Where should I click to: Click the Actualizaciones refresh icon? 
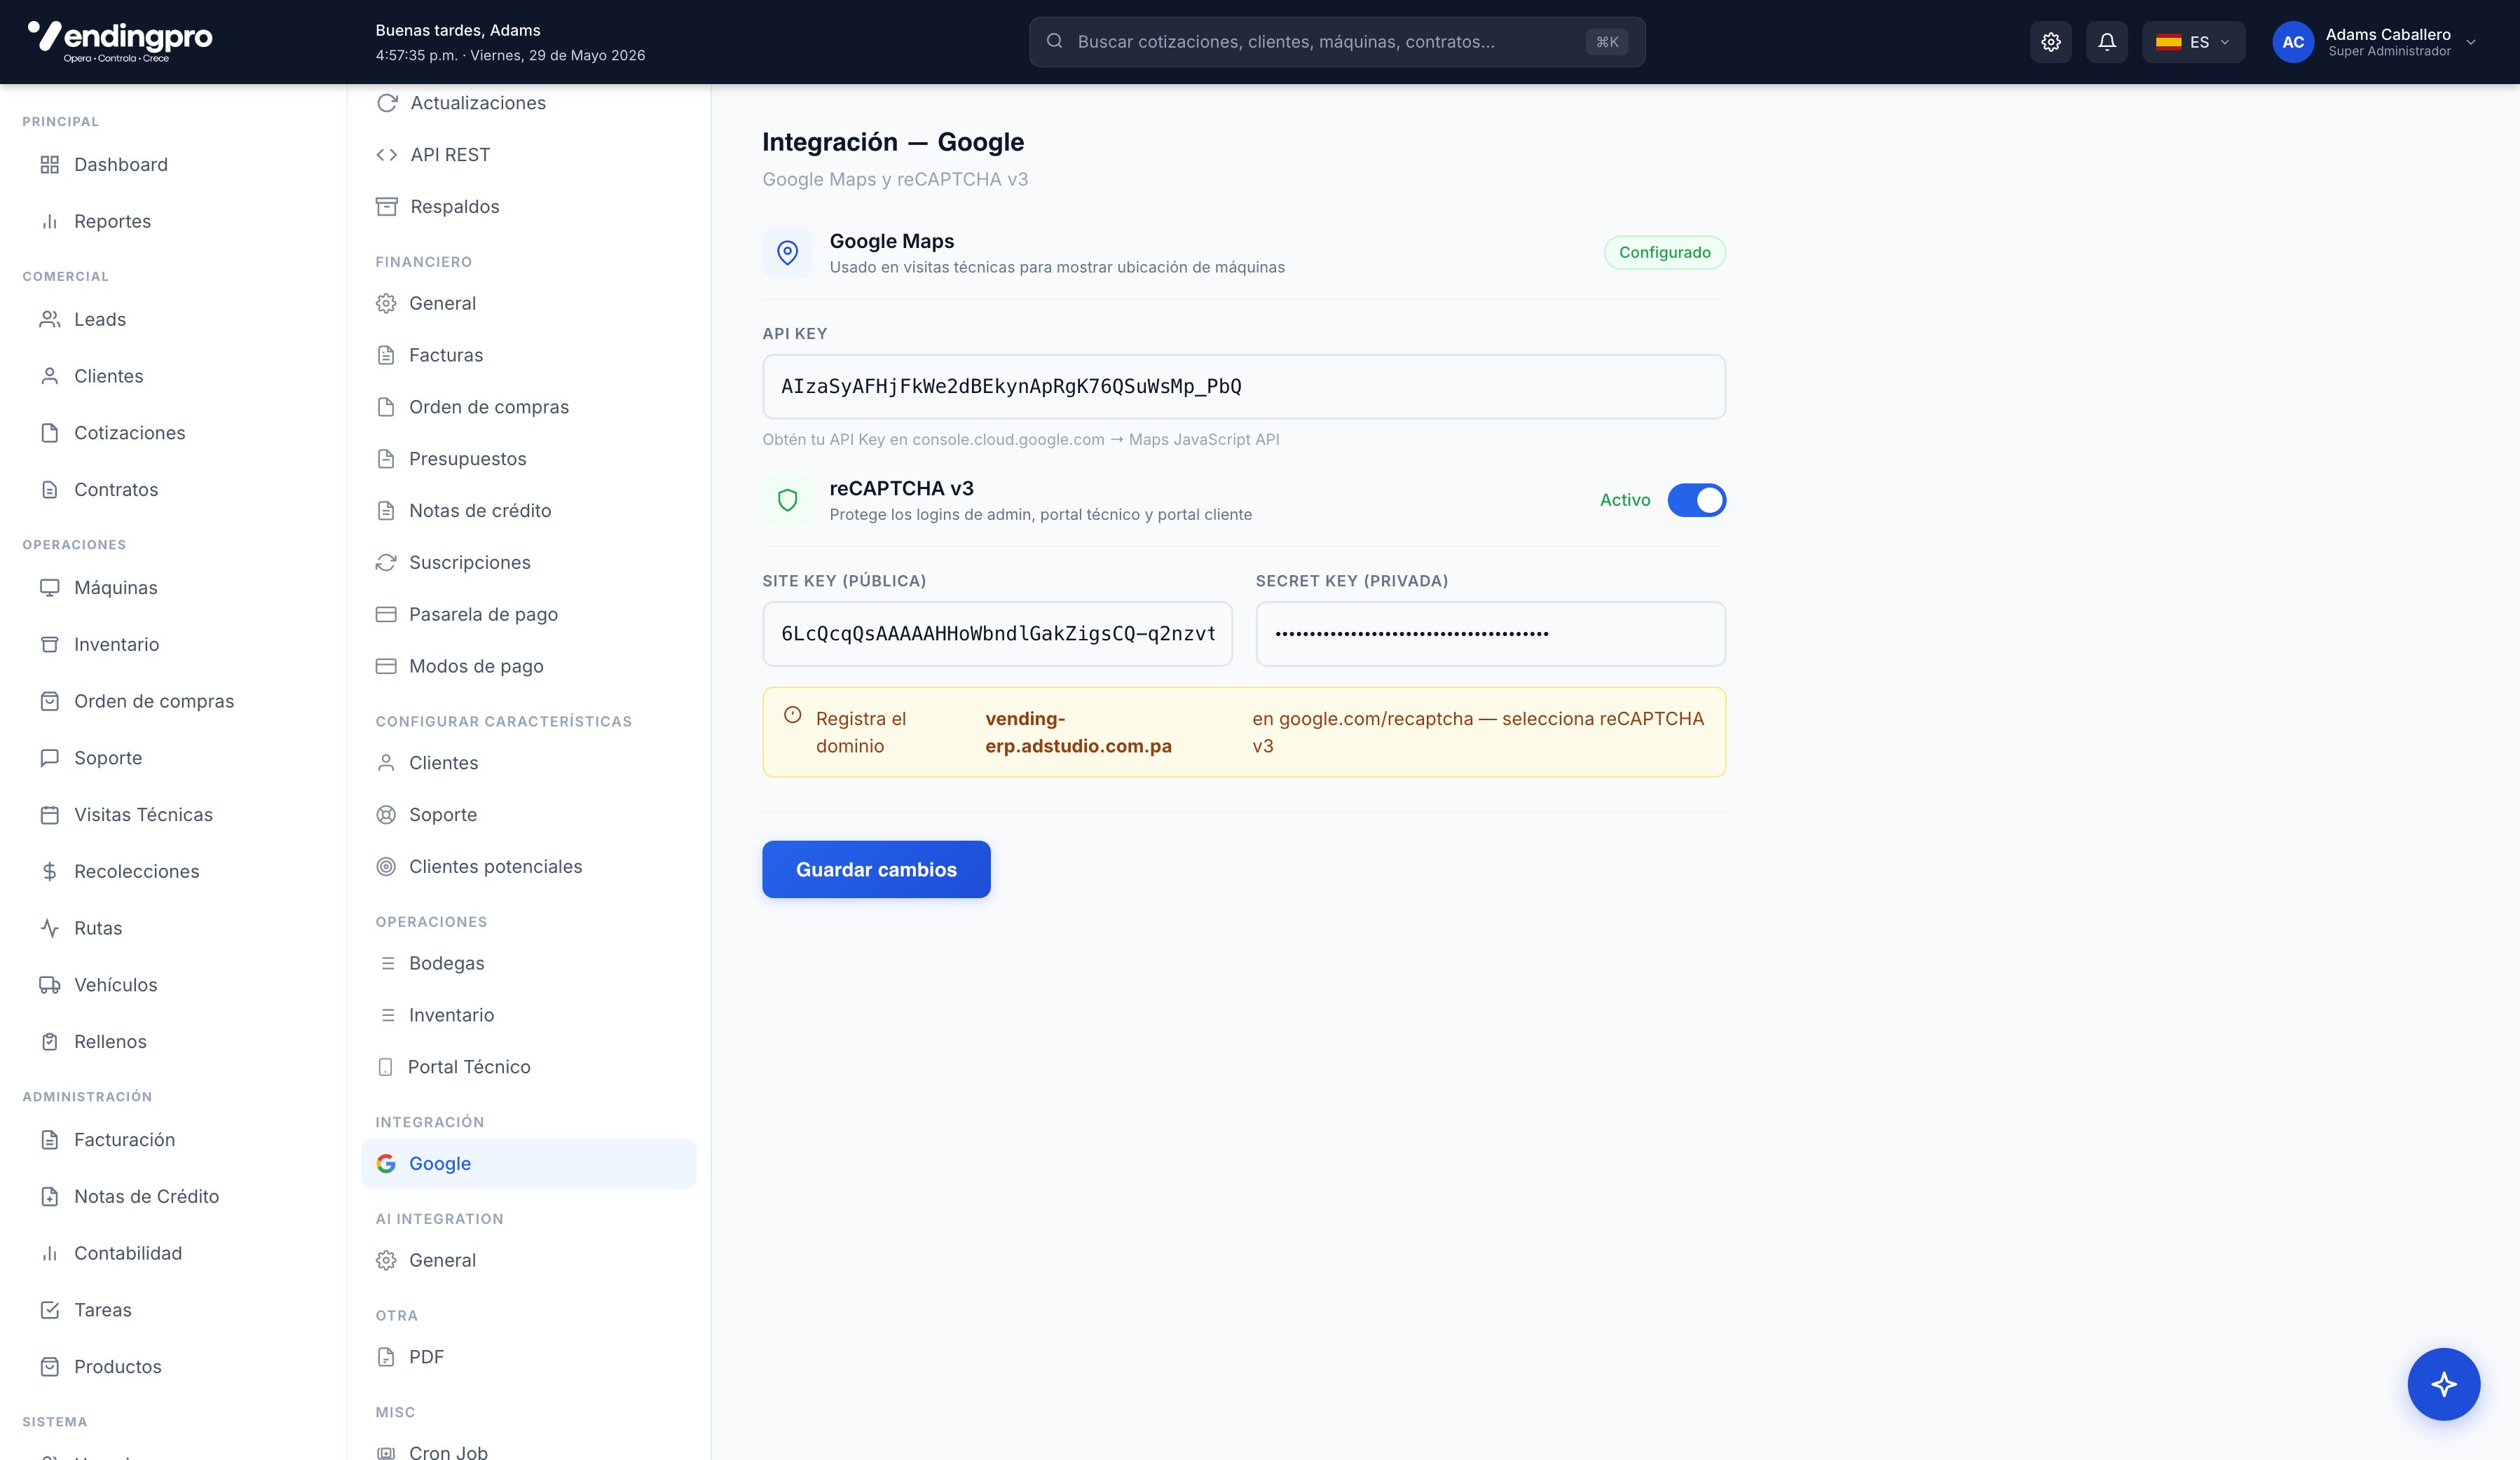click(387, 103)
